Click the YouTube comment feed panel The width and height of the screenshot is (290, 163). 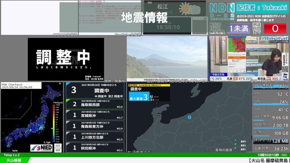pyautogui.click(x=110, y=18)
